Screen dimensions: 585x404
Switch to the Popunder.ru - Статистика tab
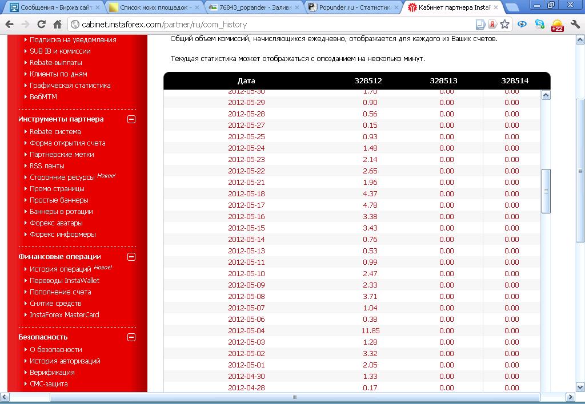(354, 7)
